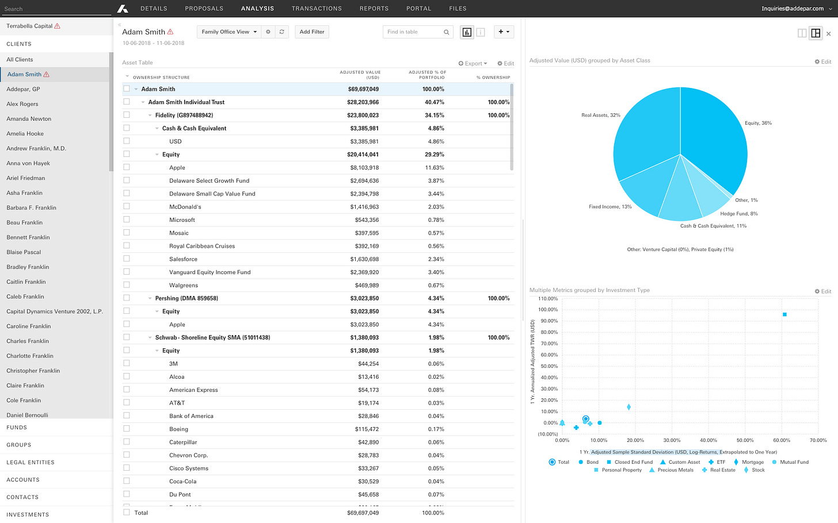Toggle the ETF legend entry

coord(717,462)
